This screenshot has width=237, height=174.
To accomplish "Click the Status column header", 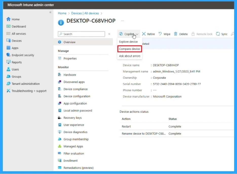I will (x=173, y=119).
